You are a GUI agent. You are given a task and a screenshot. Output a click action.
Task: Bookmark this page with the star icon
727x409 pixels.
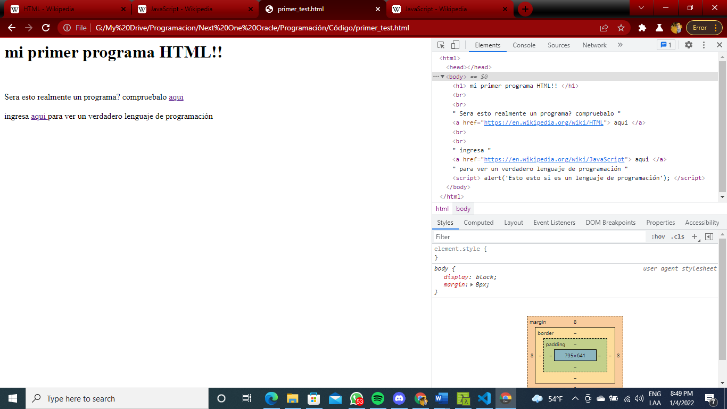point(621,28)
